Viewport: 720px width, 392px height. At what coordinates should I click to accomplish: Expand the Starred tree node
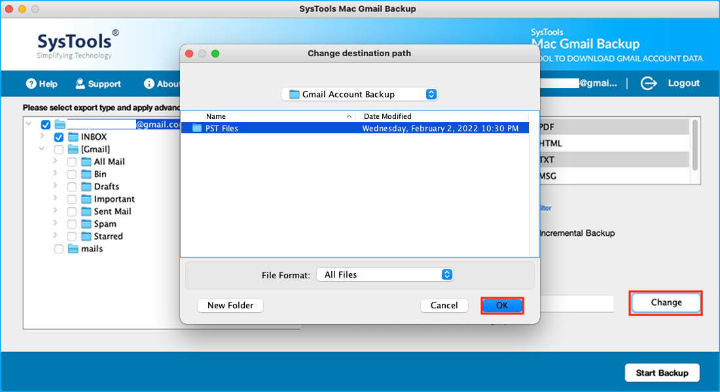pos(55,235)
